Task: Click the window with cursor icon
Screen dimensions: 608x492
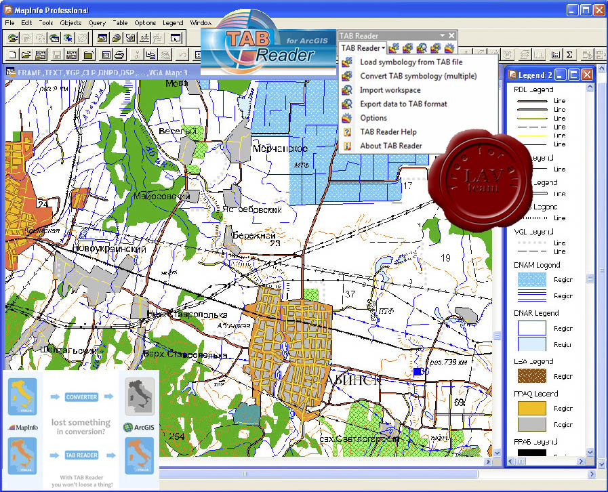Action: 176,38
